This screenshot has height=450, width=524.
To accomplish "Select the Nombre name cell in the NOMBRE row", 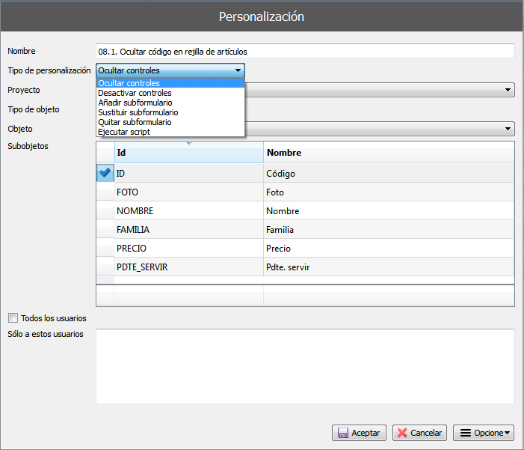I will (x=389, y=210).
